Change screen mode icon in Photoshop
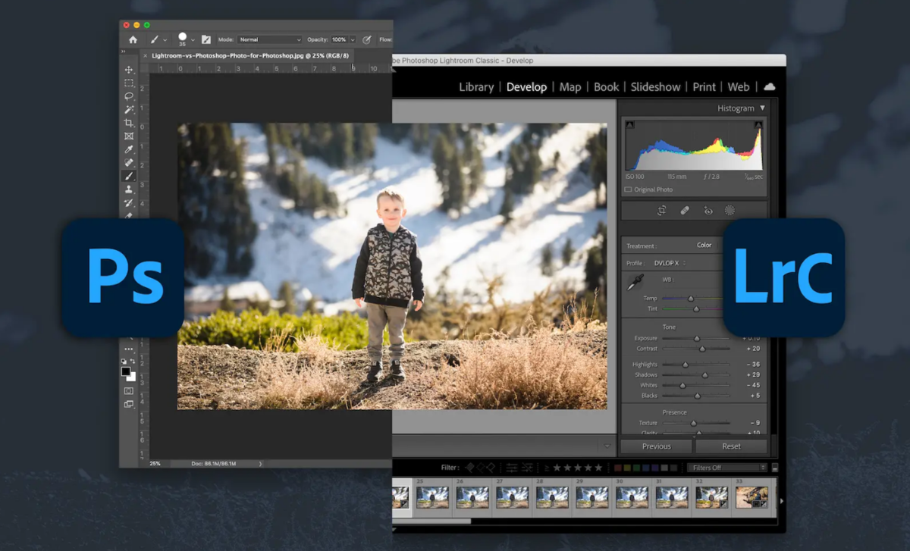Viewport: 910px width, 551px height. click(129, 404)
